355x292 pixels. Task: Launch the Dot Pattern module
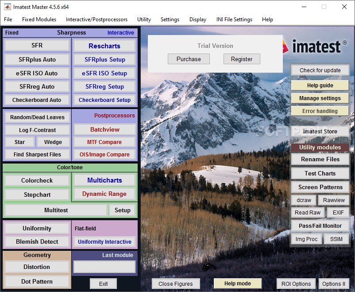pos(37,281)
